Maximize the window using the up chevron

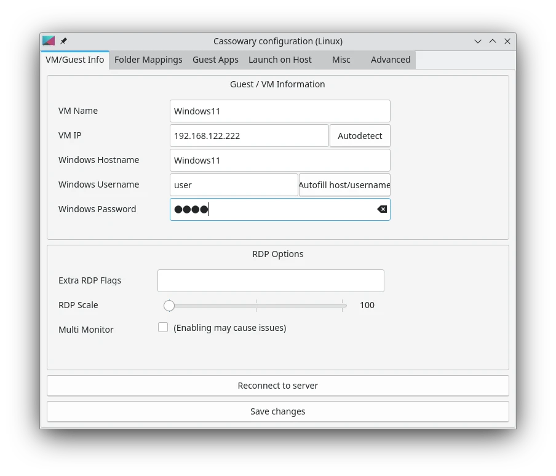493,41
